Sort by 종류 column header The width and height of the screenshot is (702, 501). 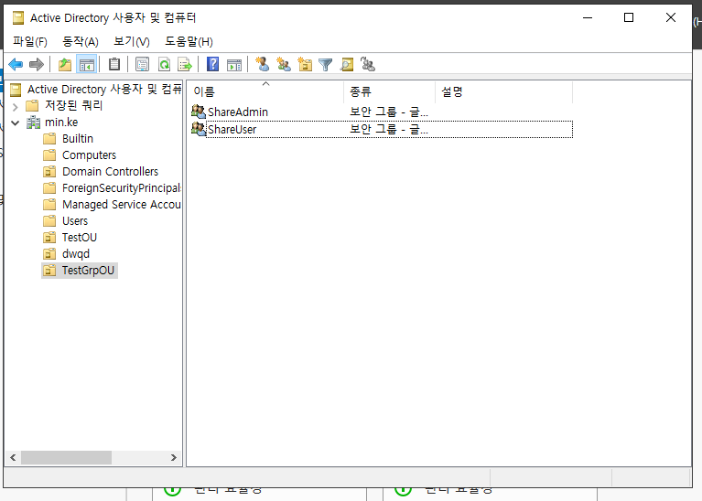tap(390, 91)
